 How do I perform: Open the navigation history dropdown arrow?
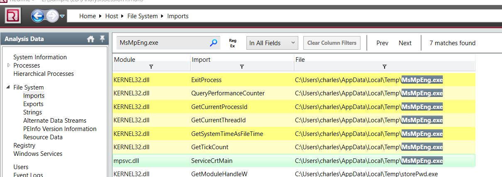click(x=62, y=16)
